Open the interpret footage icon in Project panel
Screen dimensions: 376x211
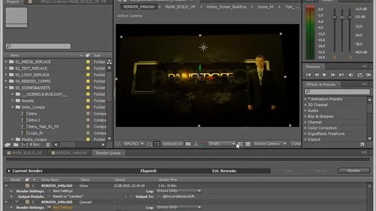pyautogui.click(x=8, y=145)
